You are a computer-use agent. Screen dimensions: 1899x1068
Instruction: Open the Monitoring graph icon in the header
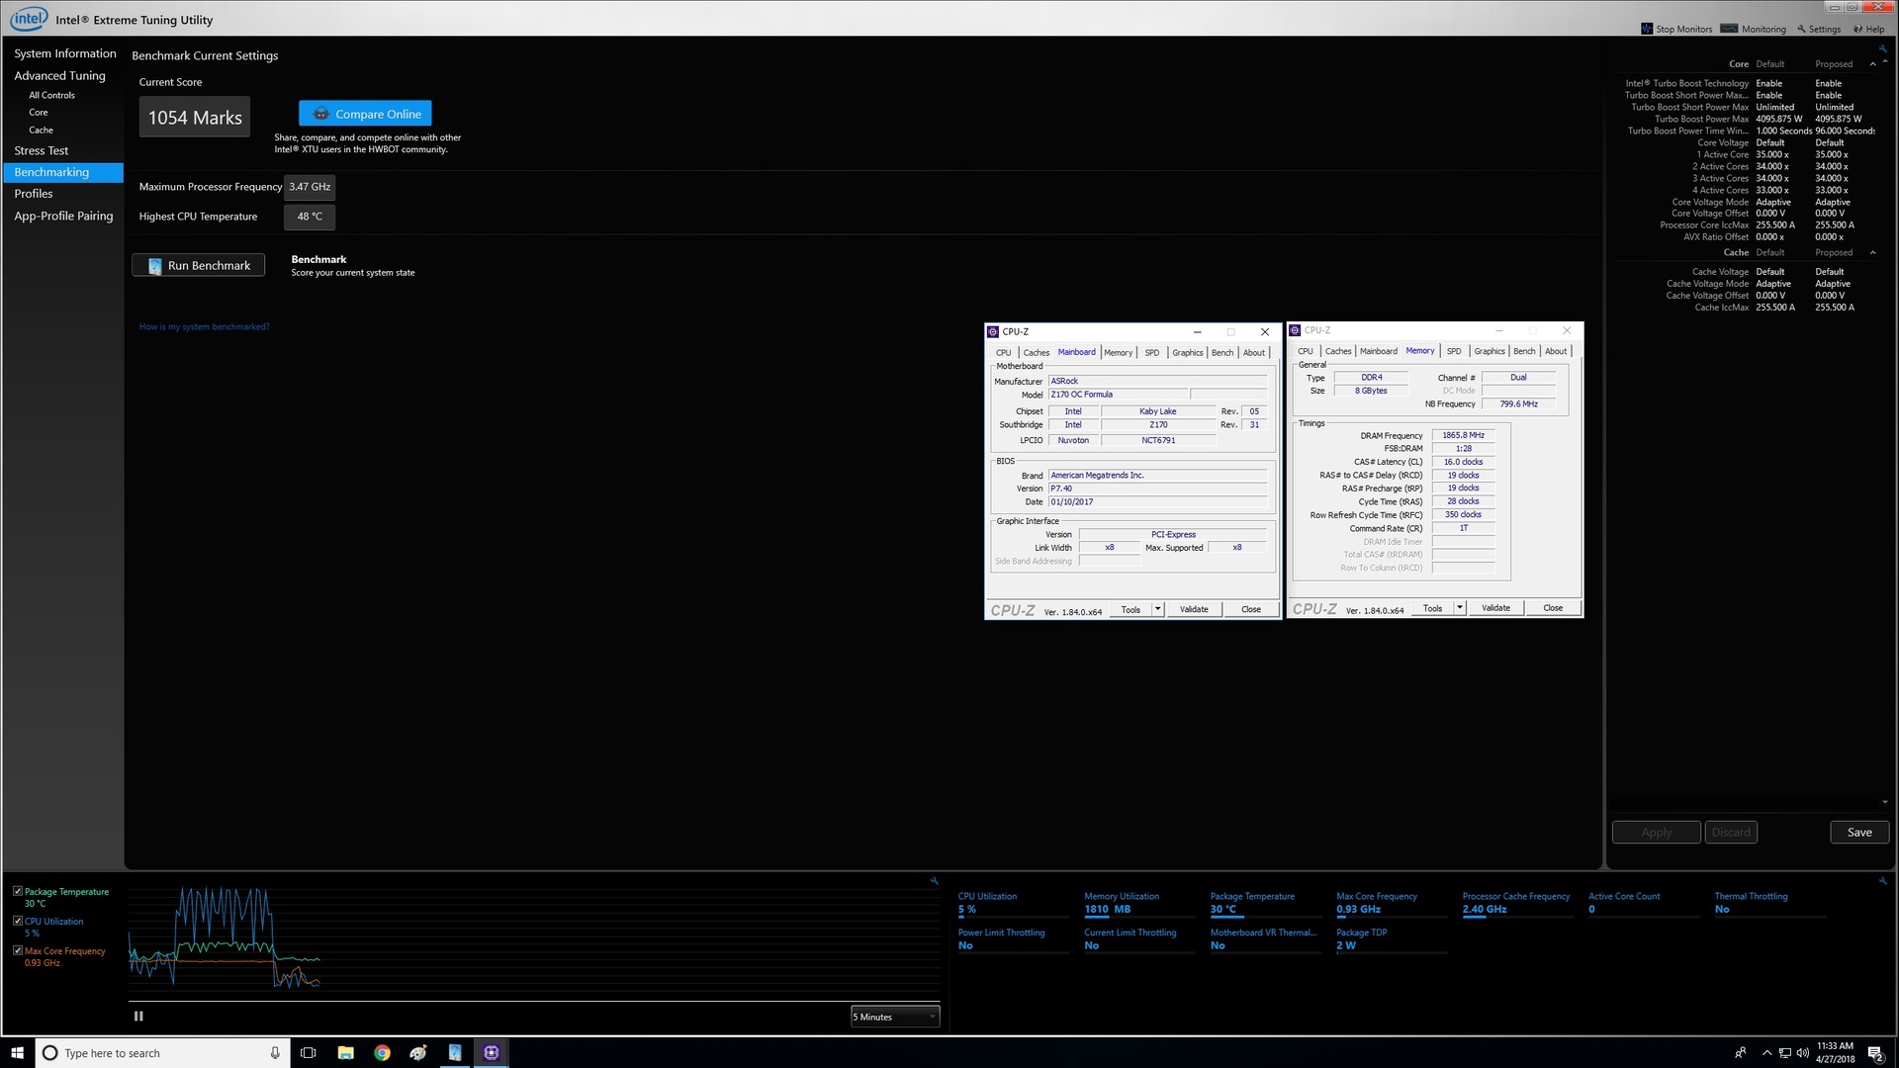1729,29
